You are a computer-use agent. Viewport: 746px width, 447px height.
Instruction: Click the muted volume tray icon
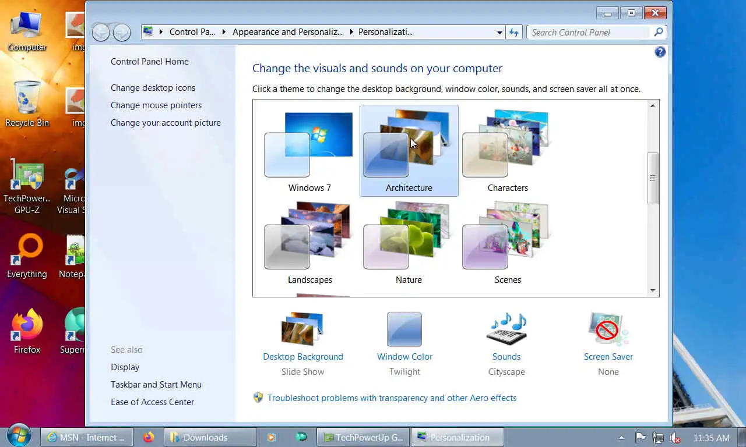[x=675, y=438]
